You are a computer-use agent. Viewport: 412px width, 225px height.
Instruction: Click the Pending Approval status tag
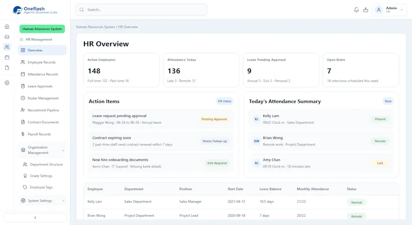214,119
